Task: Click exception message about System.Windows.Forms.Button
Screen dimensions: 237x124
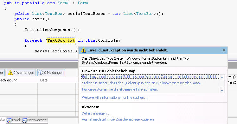Action: pyautogui.click(x=135, y=61)
